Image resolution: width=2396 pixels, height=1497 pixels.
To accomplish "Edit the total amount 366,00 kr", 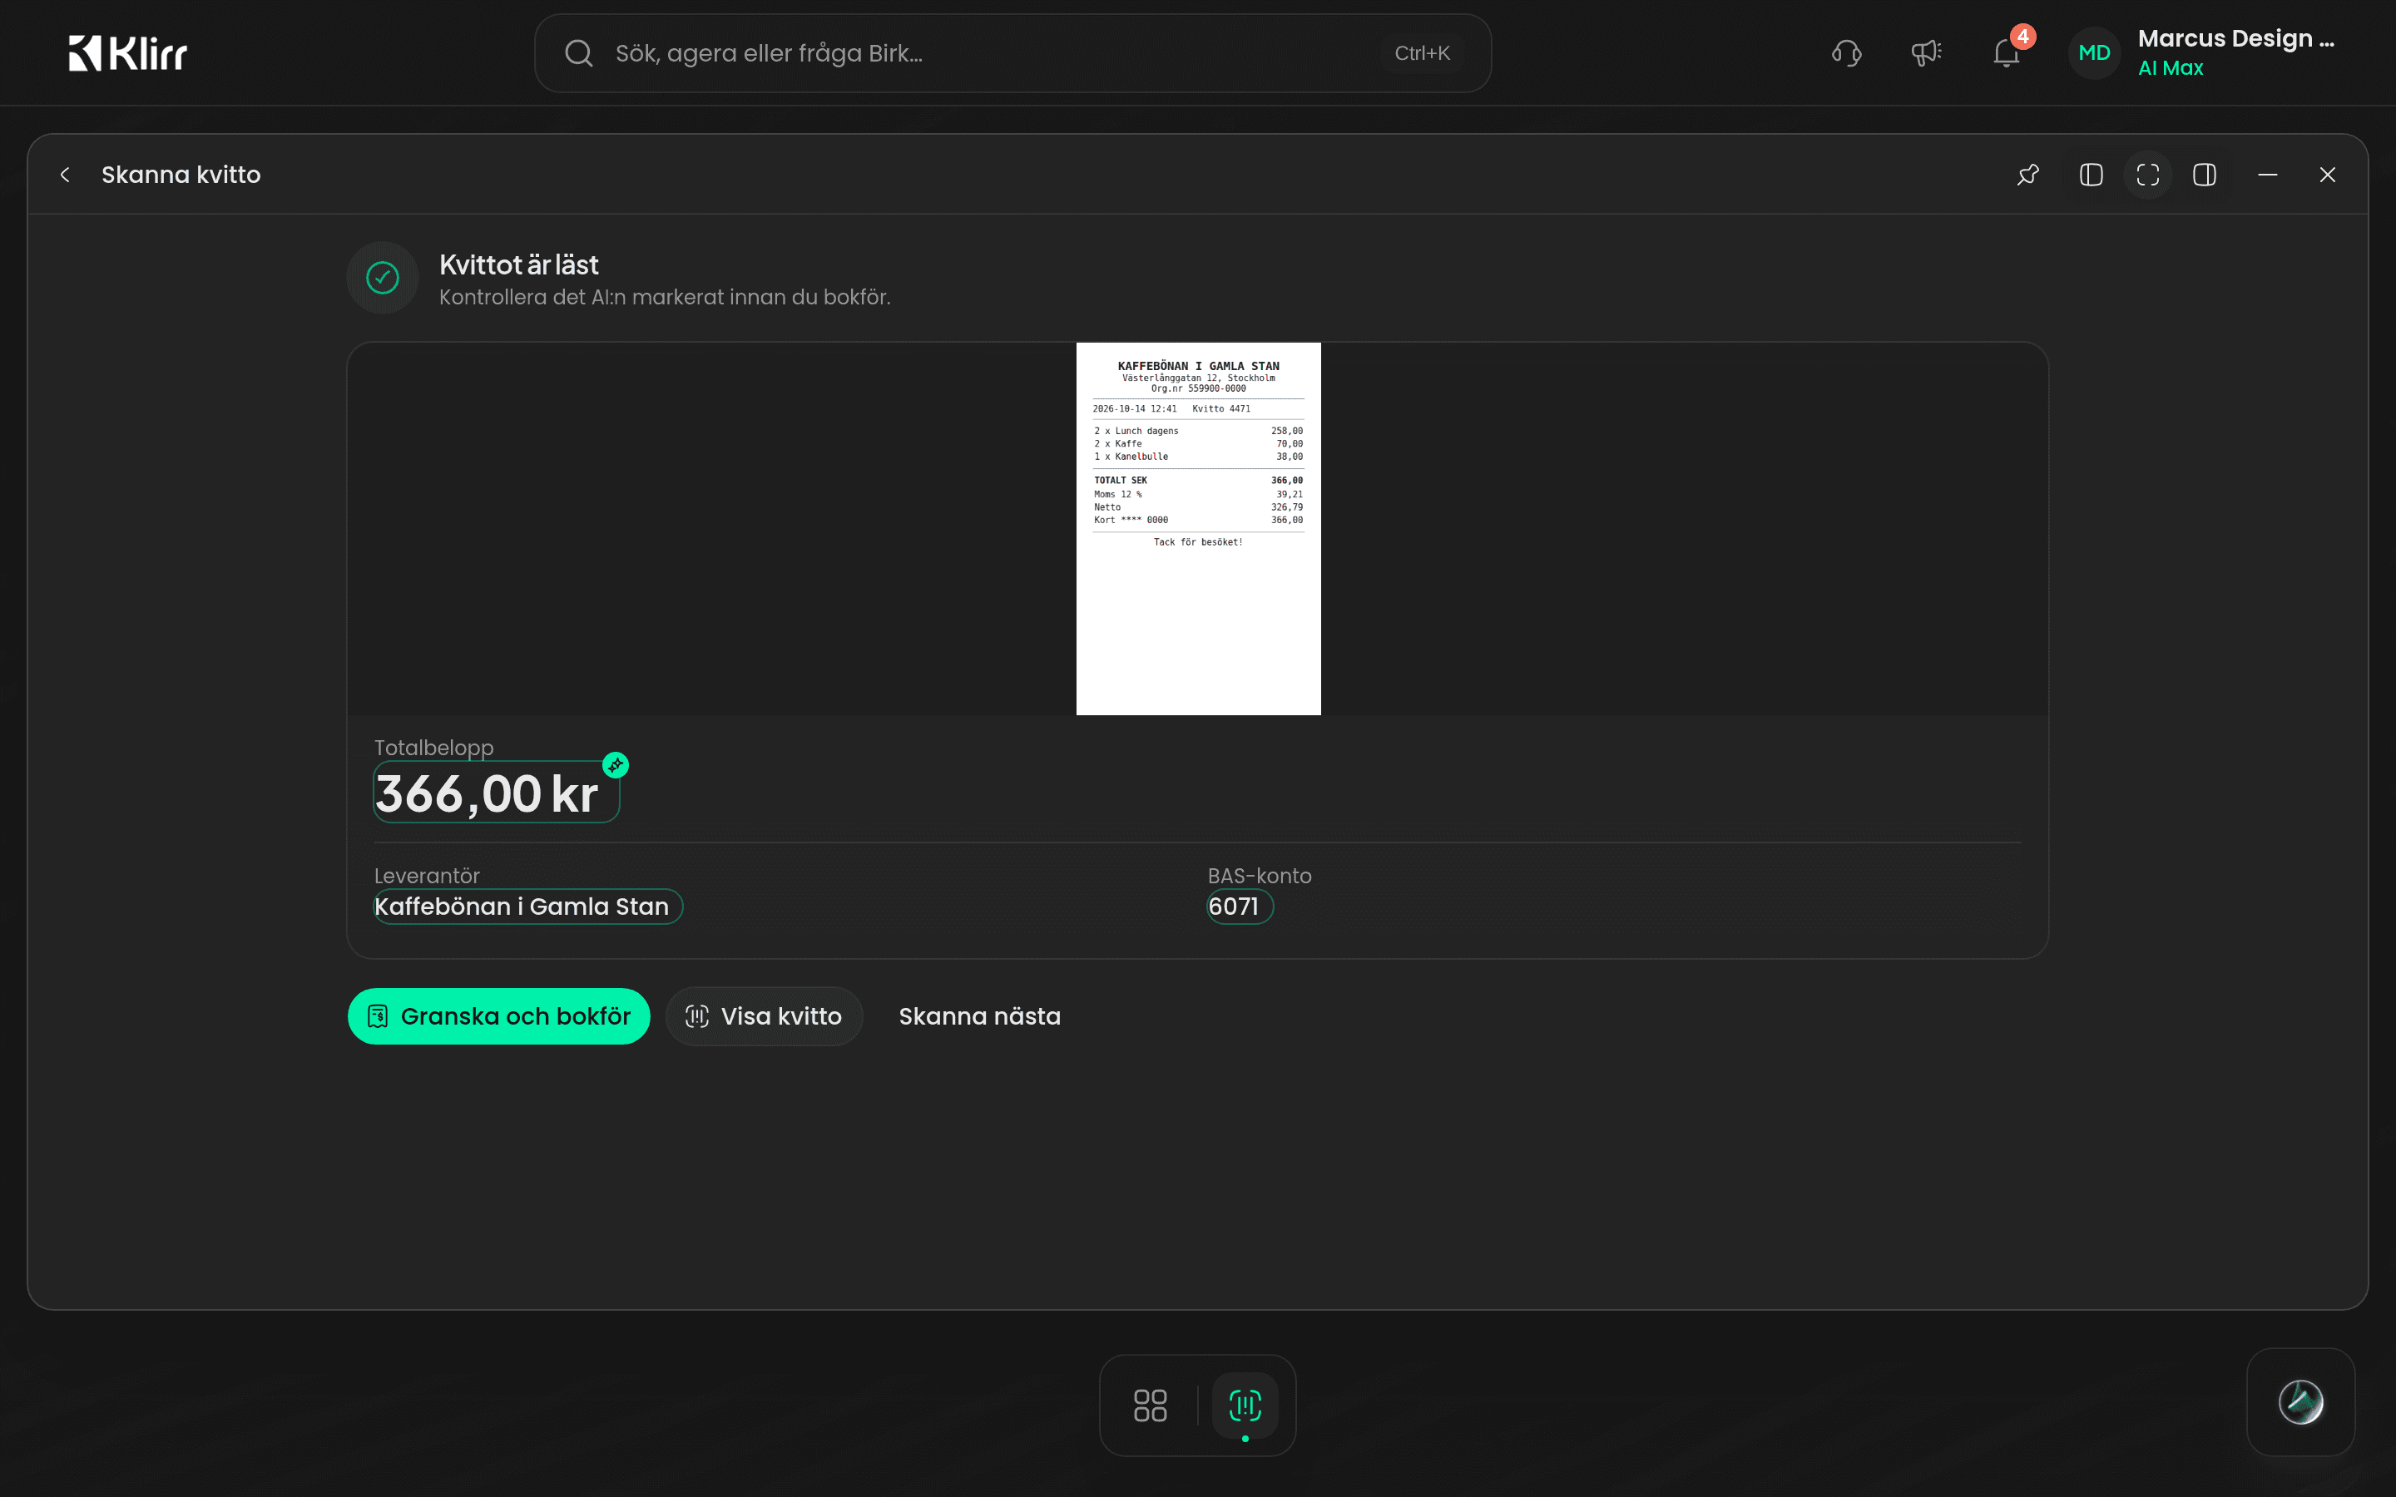I will 496,792.
